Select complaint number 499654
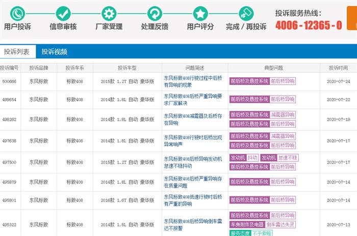 9,100
